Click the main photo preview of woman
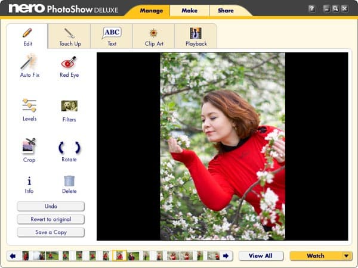358x268 pixels. [x=223, y=147]
